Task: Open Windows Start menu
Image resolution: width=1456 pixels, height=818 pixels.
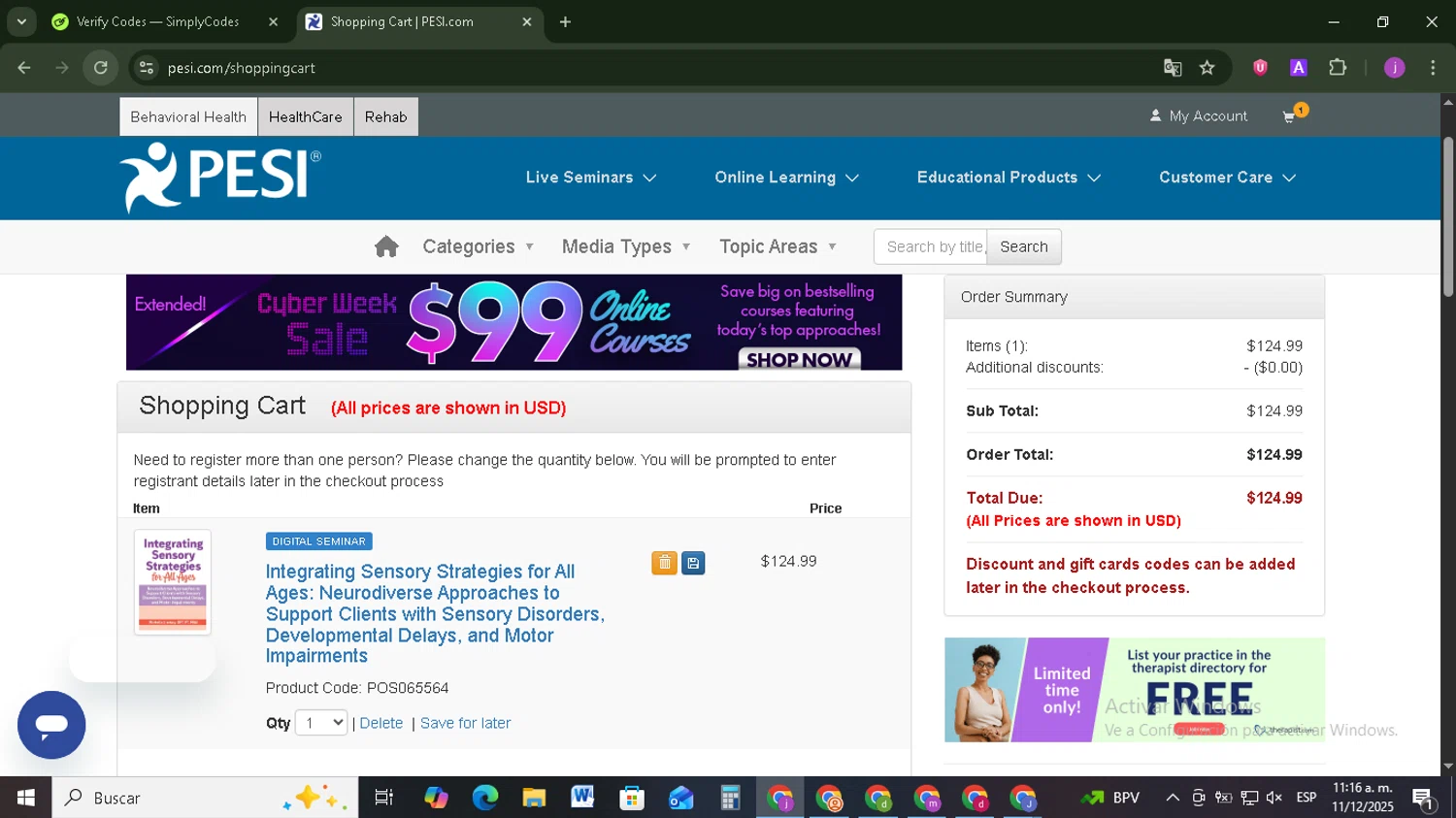Action: 26,798
